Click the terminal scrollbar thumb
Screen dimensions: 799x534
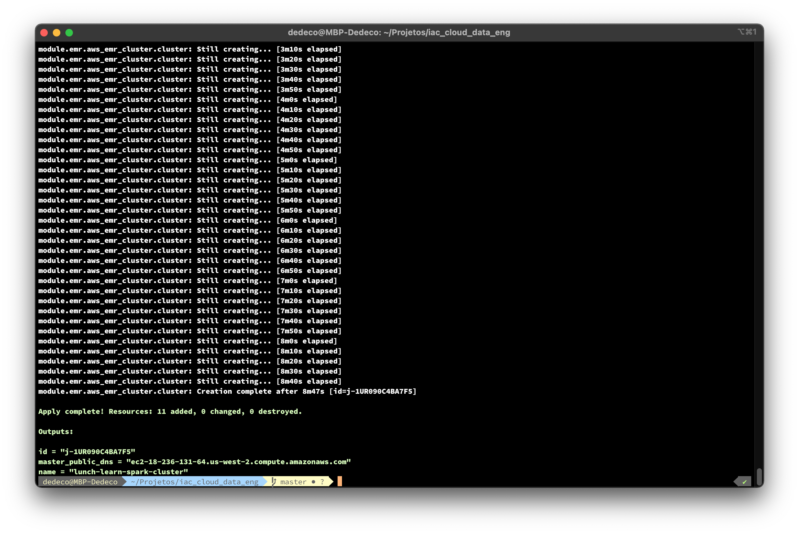point(759,477)
